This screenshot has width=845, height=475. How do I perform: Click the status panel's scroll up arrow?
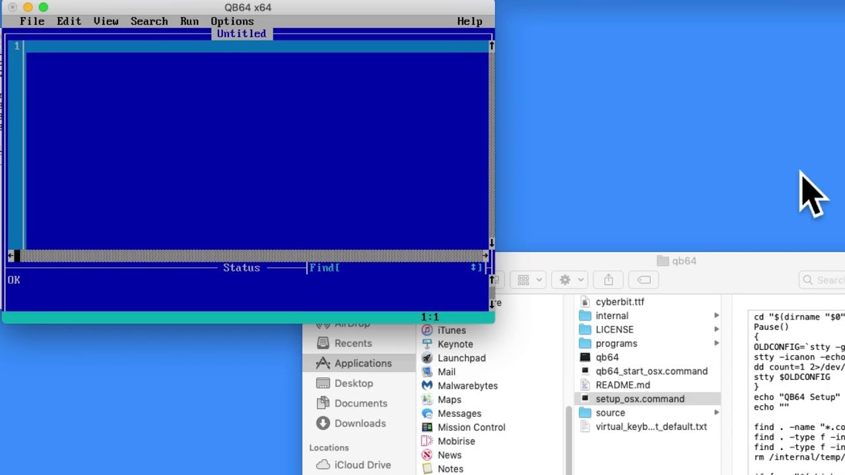pyautogui.click(x=491, y=280)
